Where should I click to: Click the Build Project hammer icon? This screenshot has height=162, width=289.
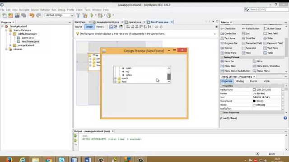point(78,15)
